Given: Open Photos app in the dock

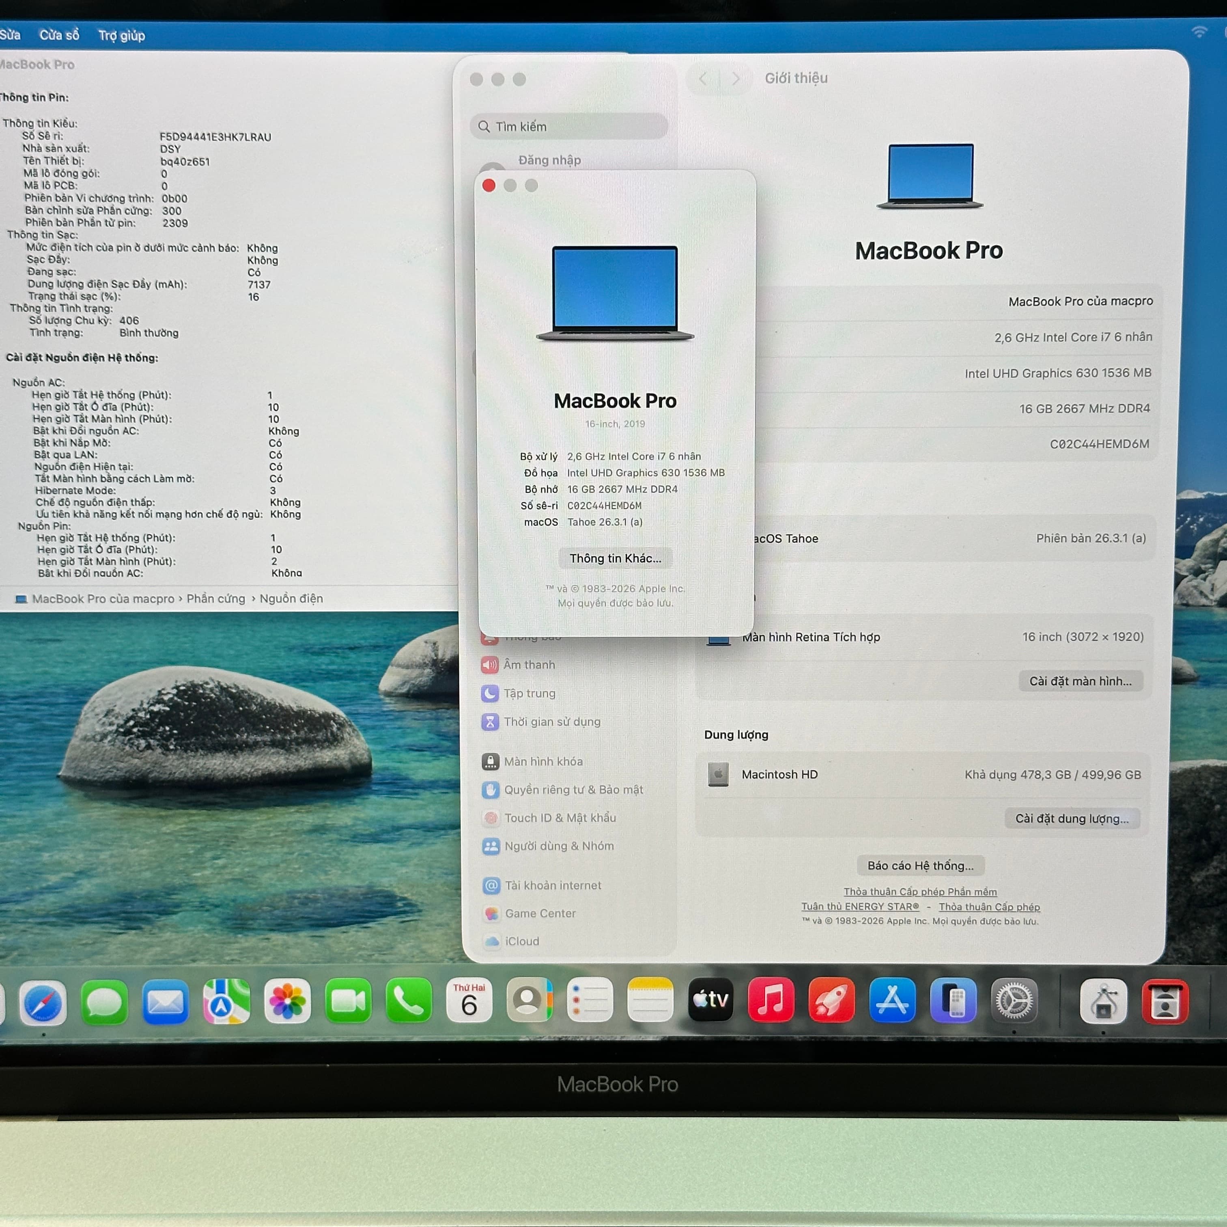Looking at the screenshot, I should click(x=287, y=1001).
